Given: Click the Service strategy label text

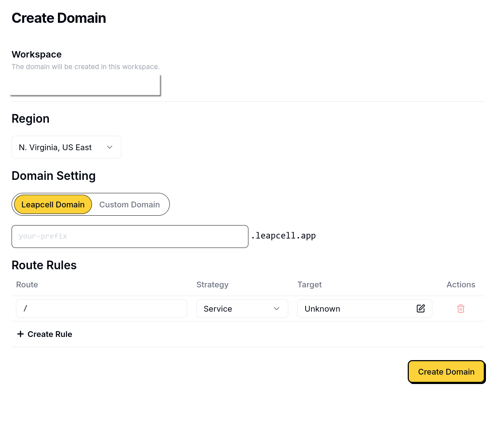Looking at the screenshot, I should 218,309.
